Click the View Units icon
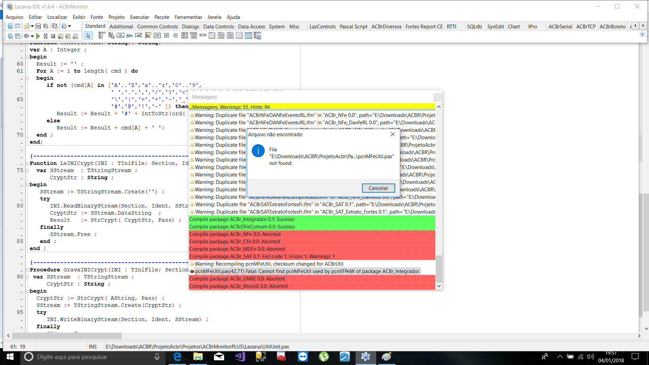649x365 pixels. 10,36
